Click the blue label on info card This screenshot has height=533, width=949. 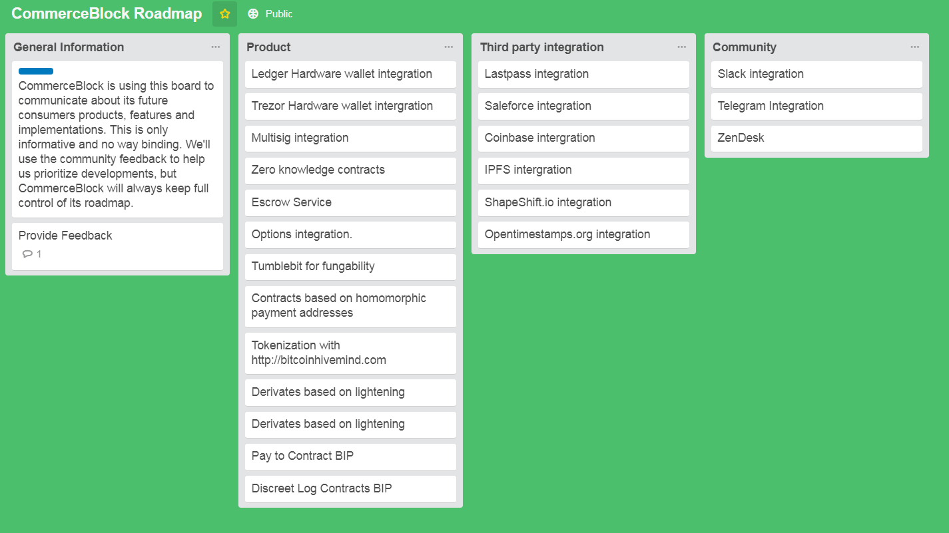(x=36, y=71)
